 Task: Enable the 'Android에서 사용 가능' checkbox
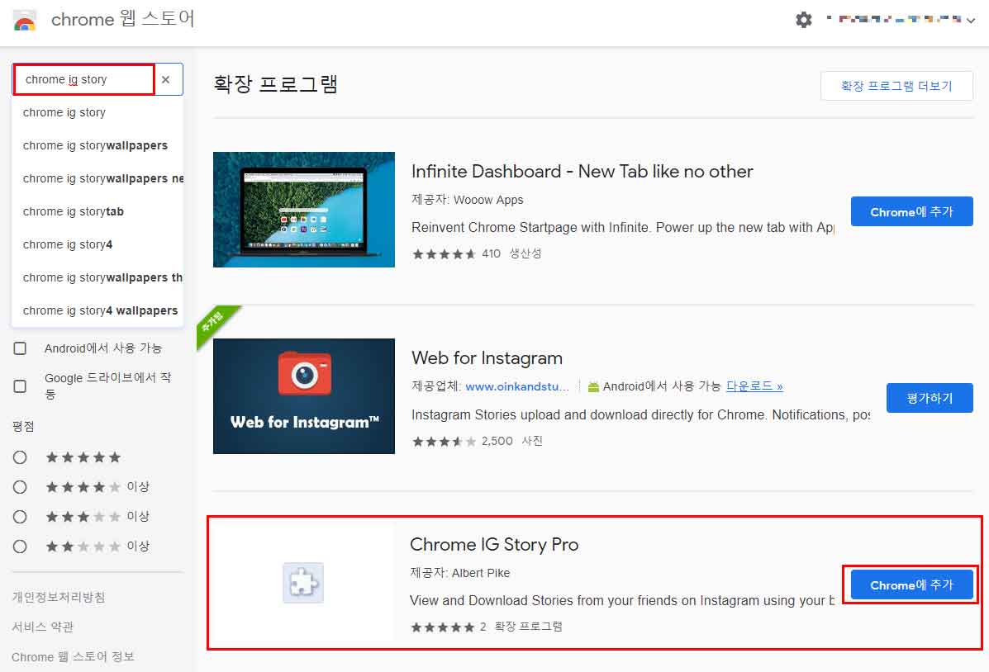coord(20,348)
